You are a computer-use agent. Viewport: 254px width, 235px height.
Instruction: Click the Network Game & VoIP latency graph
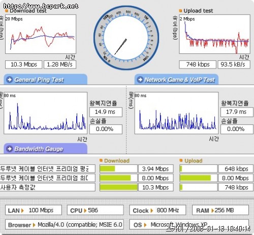[176, 113]
